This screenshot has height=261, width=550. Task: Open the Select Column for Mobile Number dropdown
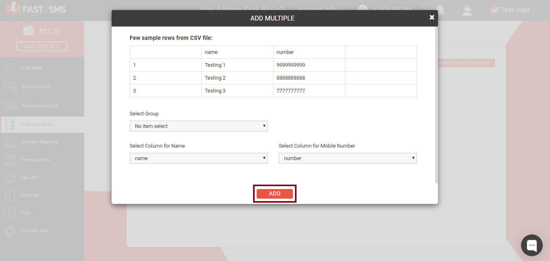click(x=348, y=158)
